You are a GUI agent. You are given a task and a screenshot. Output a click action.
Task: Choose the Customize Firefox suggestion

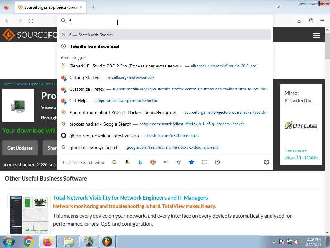[165, 89]
